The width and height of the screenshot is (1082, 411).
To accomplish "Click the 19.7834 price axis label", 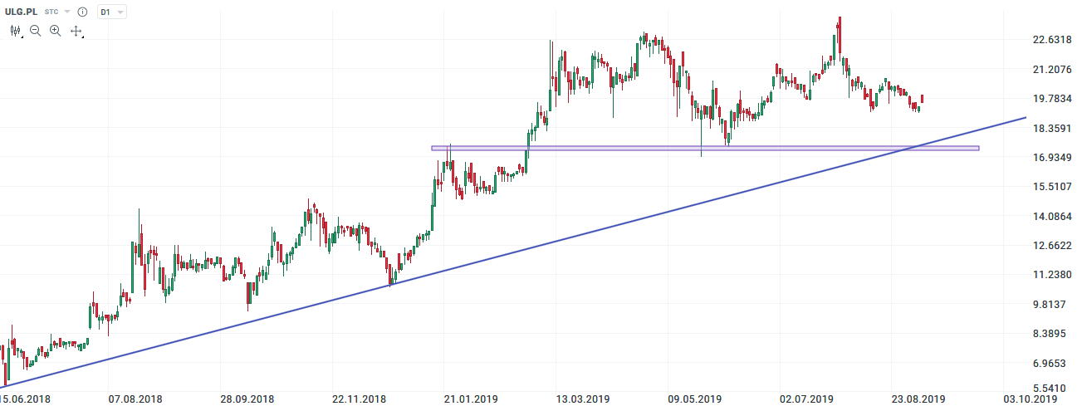I will pyautogui.click(x=1052, y=99).
